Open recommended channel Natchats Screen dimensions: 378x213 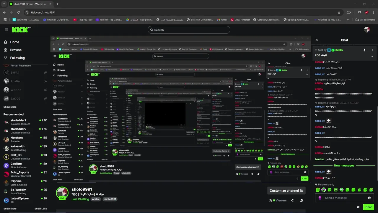25,139
